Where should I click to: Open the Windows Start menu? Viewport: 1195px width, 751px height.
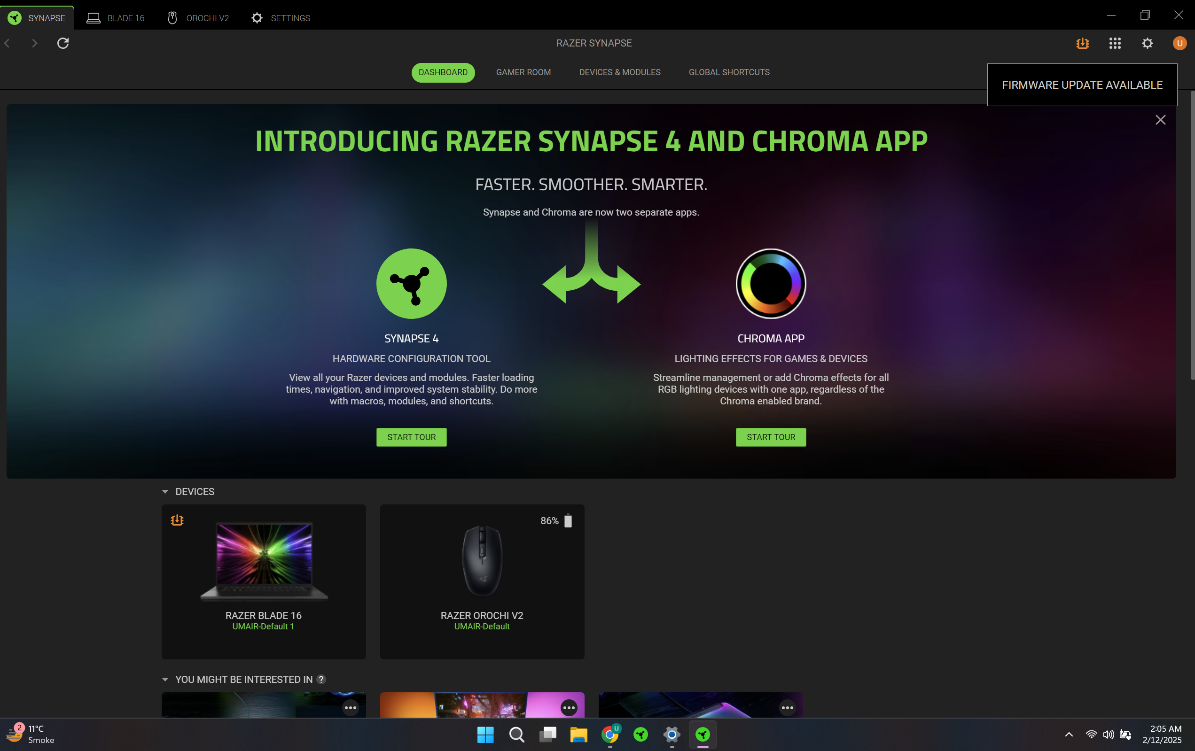(485, 735)
